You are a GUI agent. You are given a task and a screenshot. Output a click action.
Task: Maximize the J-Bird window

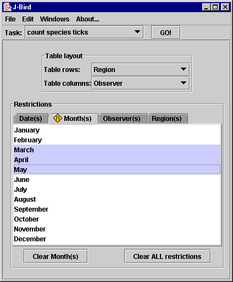(x=215, y=7)
